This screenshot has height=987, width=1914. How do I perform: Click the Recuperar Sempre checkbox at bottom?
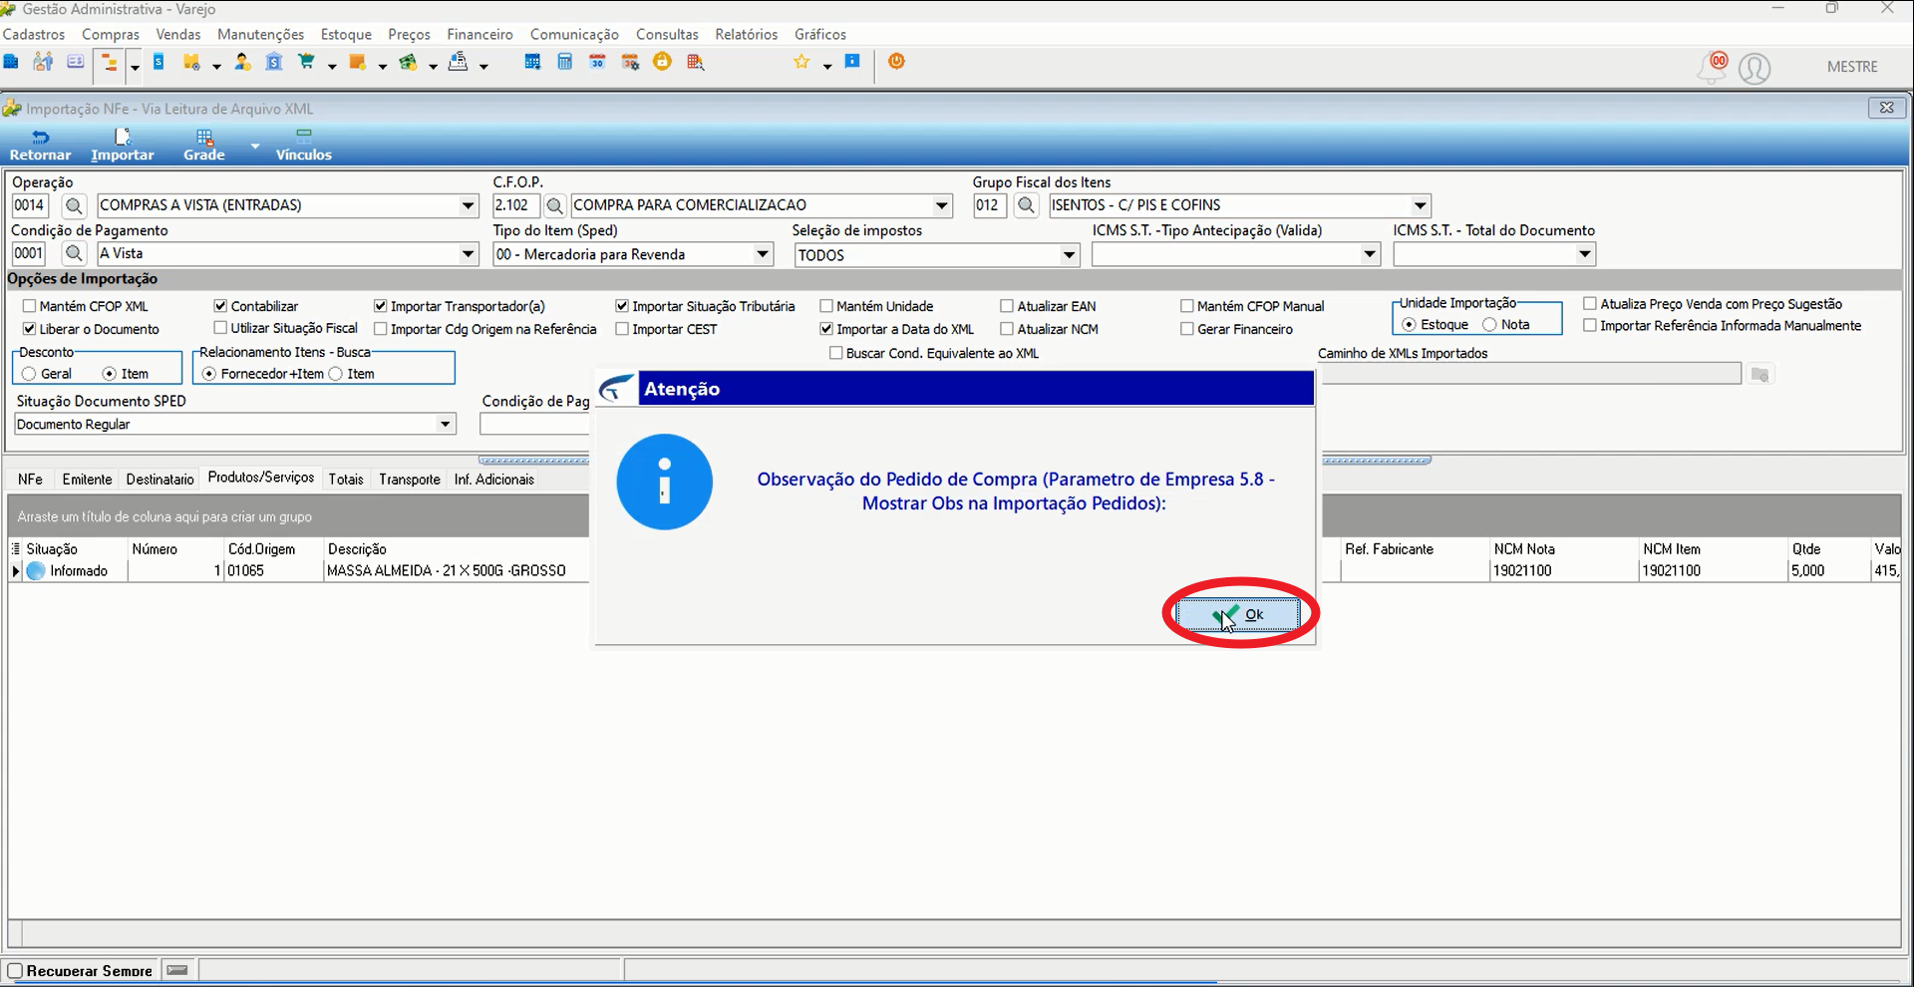click(x=15, y=970)
